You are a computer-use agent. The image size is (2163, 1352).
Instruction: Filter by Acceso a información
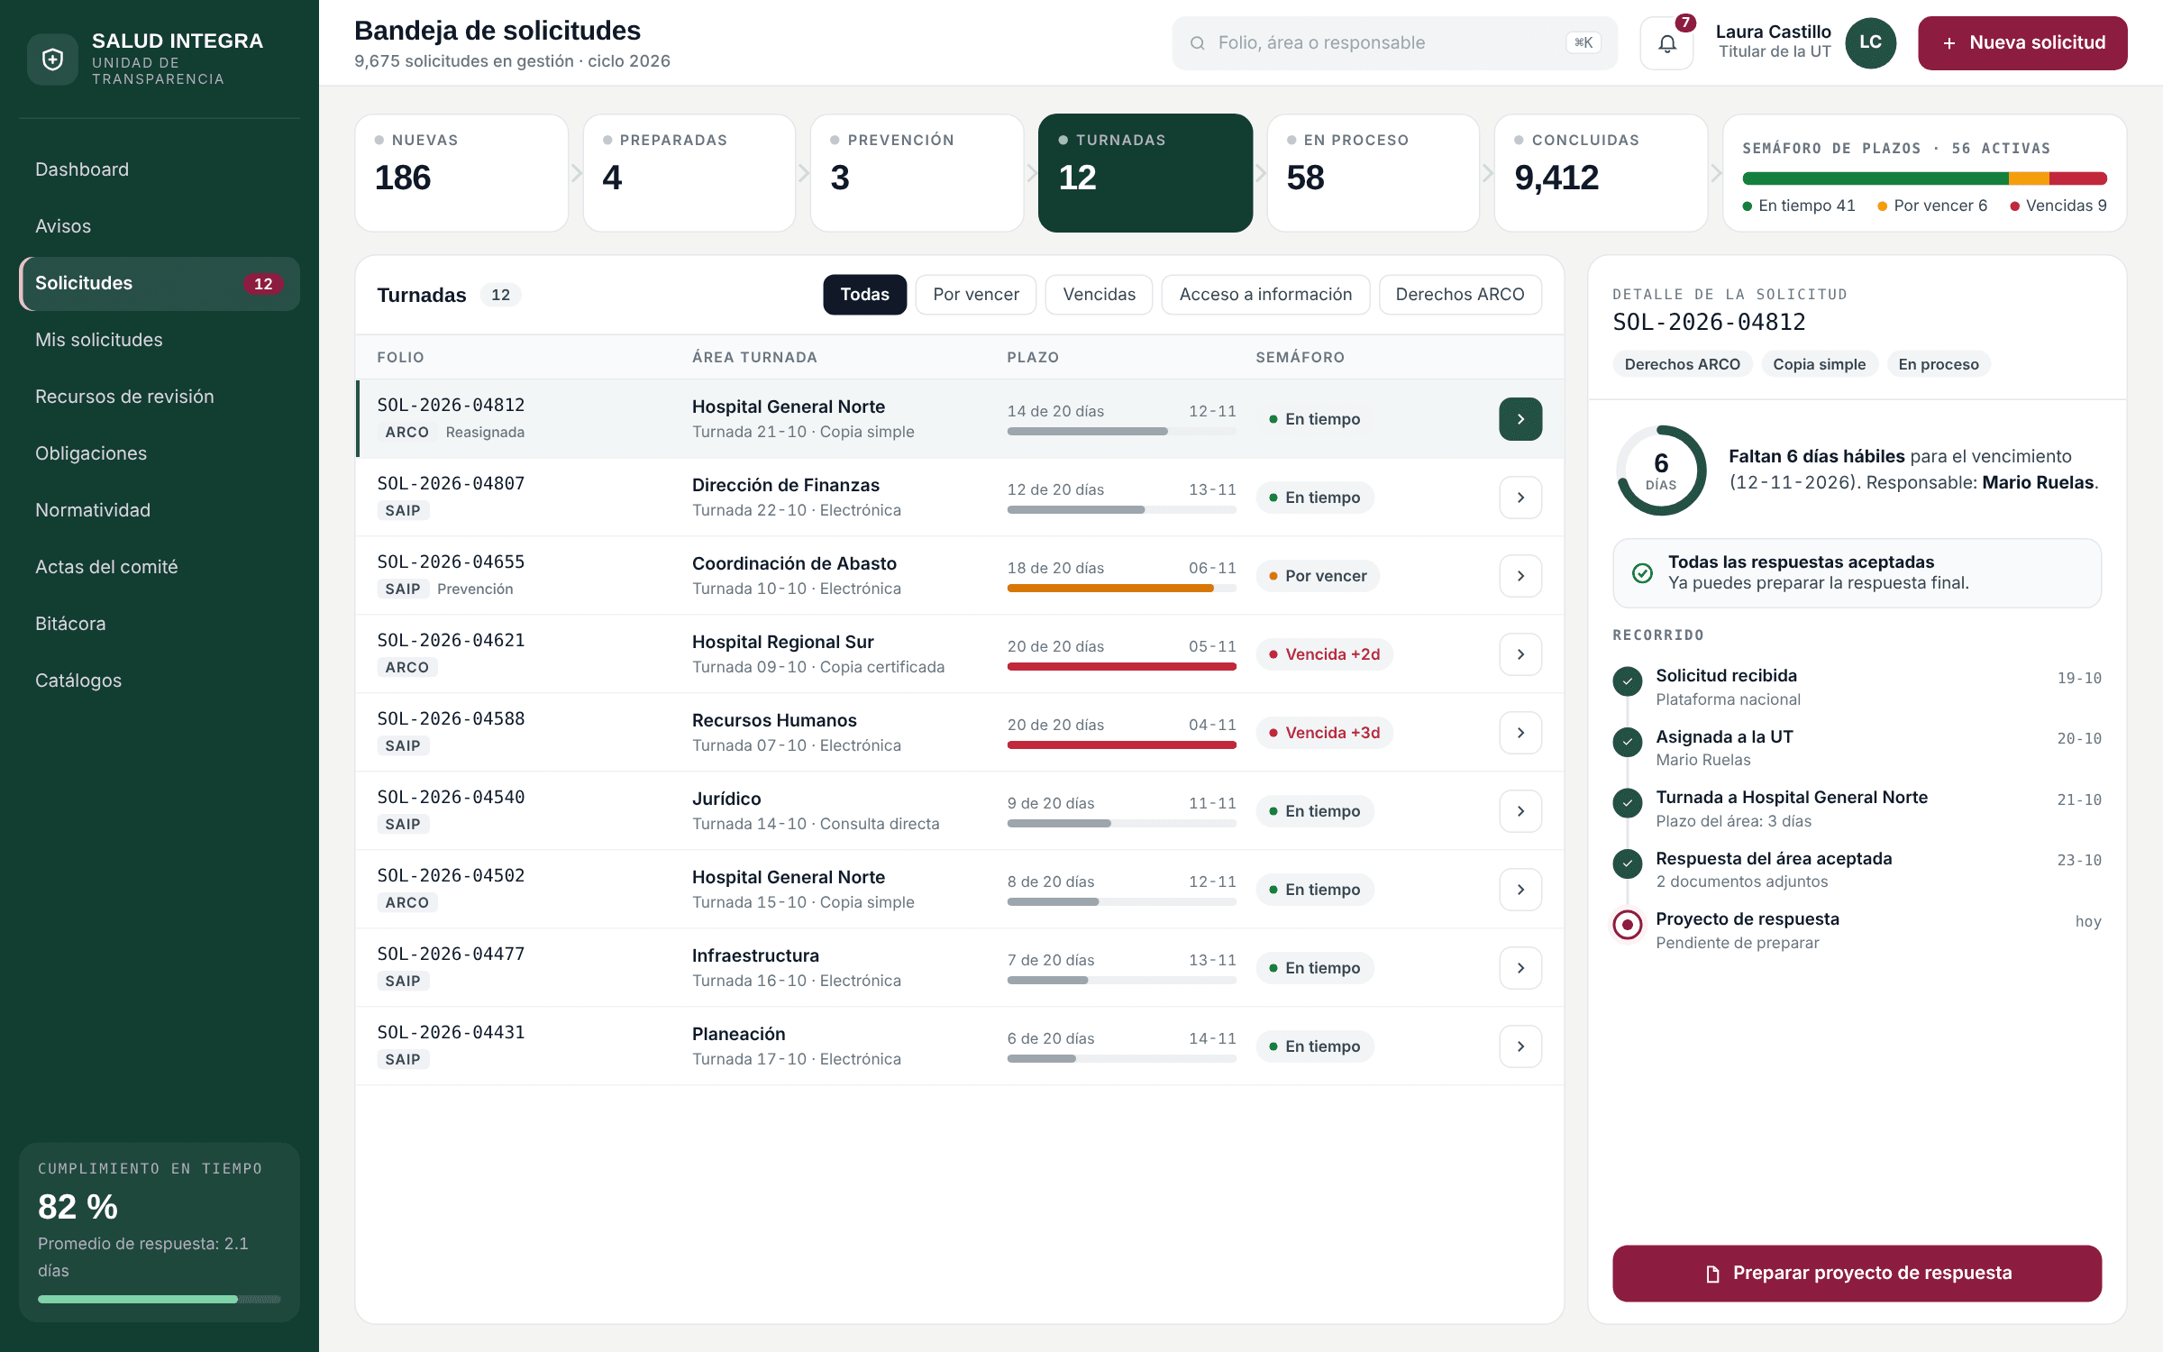point(1265,295)
